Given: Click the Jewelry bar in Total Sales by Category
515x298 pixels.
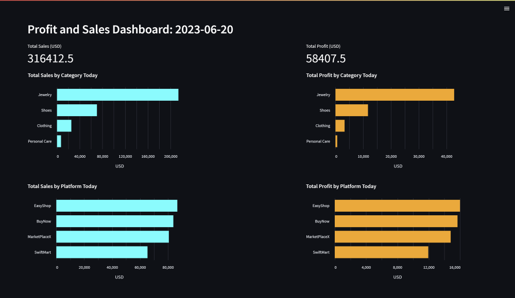Looking at the screenshot, I should (x=117, y=95).
